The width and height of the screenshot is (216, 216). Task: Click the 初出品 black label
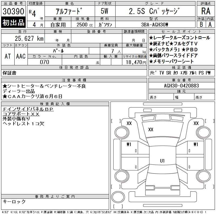(x=13, y=22)
